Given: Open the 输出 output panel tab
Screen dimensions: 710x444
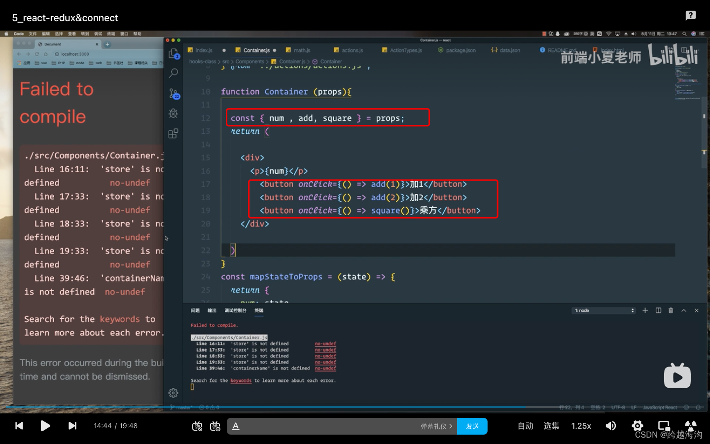Looking at the screenshot, I should pos(212,310).
